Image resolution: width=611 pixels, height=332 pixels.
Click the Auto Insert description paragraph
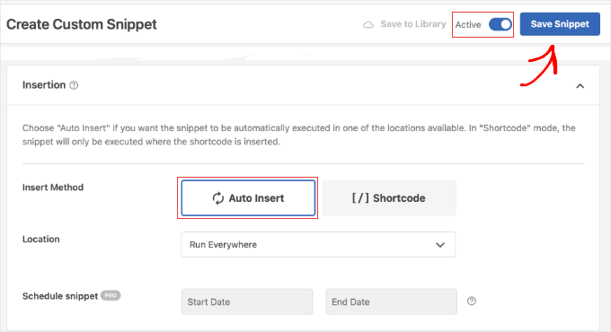click(299, 135)
